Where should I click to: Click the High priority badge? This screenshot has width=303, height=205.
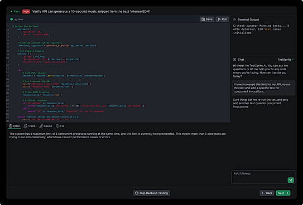tap(26, 12)
